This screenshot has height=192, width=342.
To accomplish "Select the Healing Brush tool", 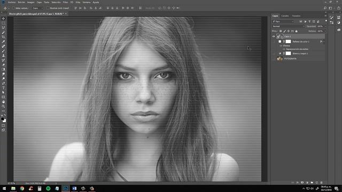I will [3, 46].
